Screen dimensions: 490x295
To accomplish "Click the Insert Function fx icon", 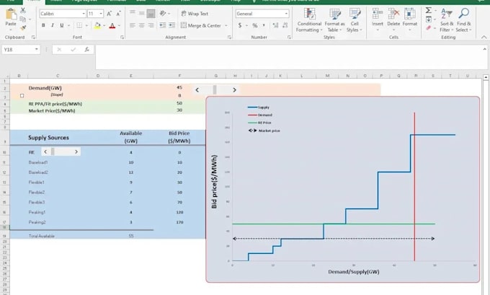I will 87,50.
